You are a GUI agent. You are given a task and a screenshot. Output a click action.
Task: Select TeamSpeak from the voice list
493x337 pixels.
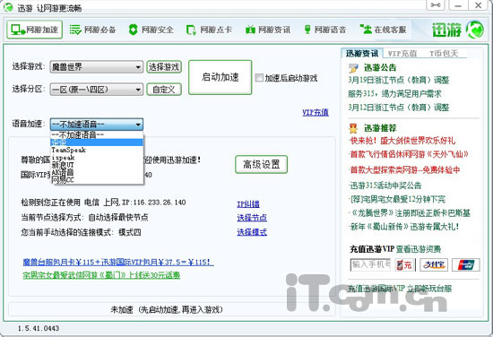97,150
